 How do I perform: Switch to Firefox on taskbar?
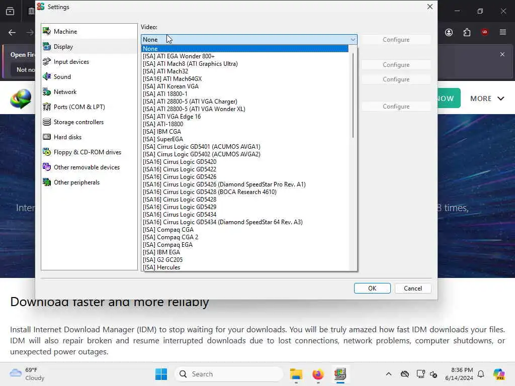click(x=318, y=374)
